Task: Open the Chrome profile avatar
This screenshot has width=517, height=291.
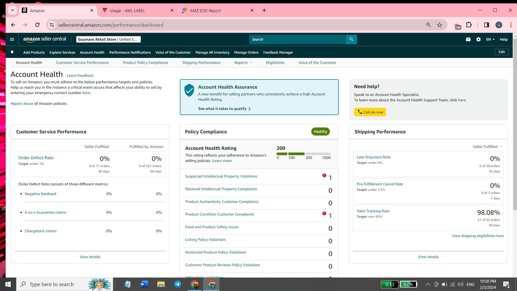Action: point(499,25)
